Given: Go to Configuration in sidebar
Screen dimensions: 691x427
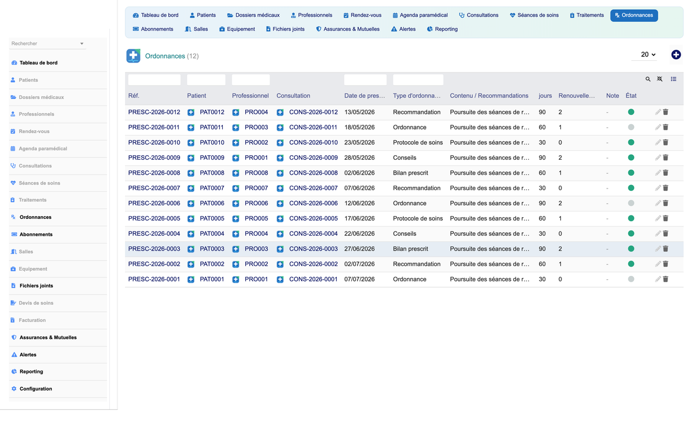Looking at the screenshot, I should click(x=36, y=389).
